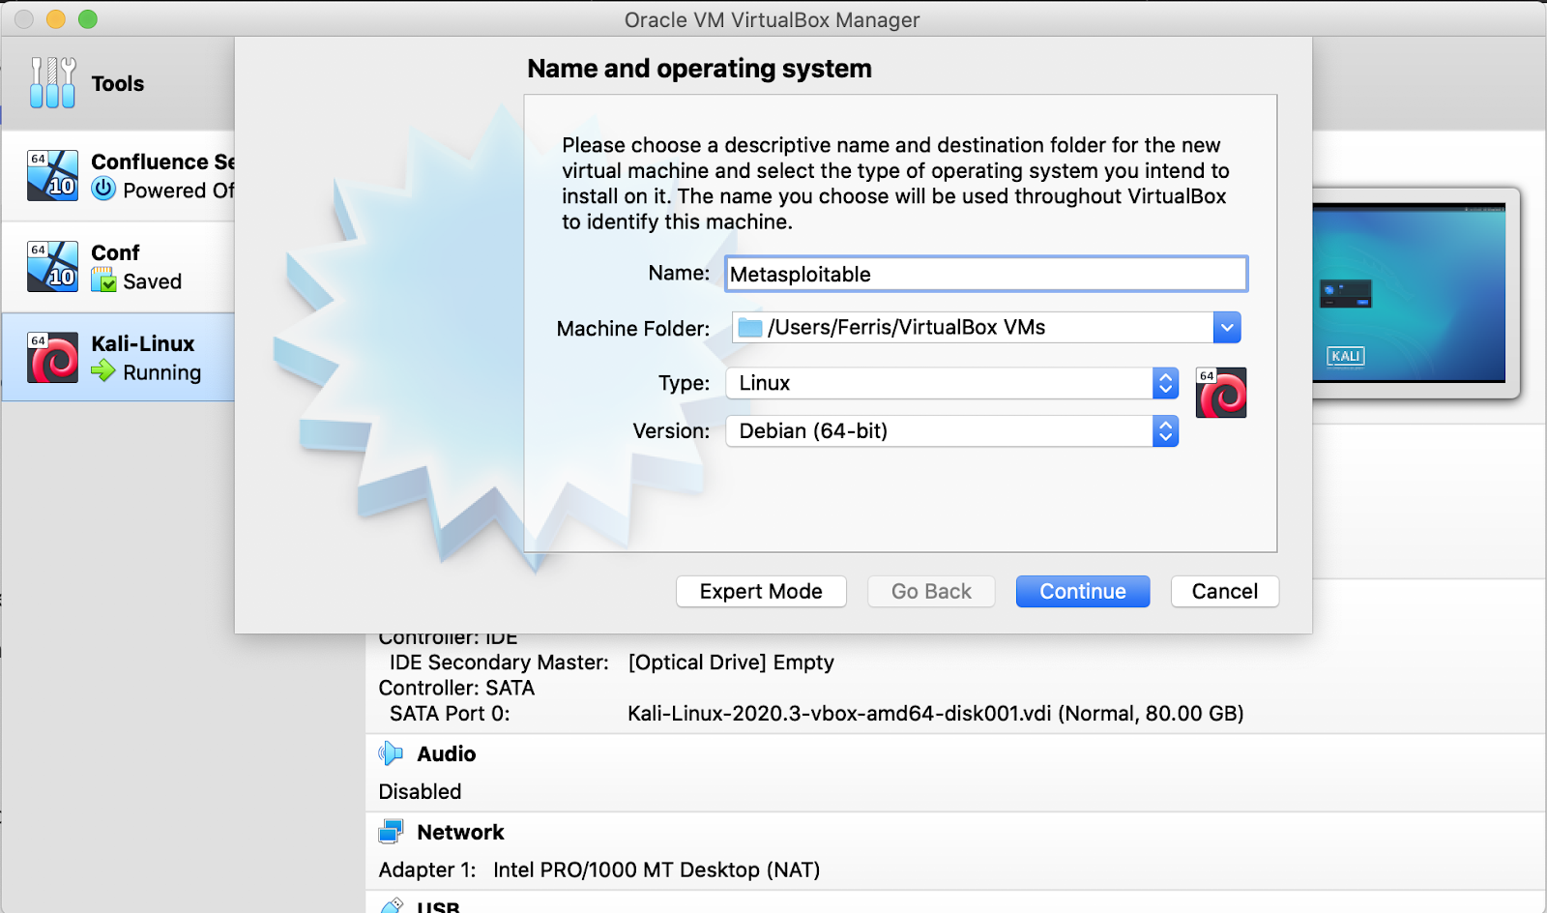Screen dimensions: 1547x913
Task: Click the Disabled audio status text
Action: tap(420, 791)
